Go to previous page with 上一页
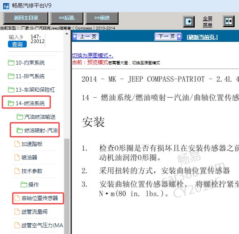 (86, 37)
